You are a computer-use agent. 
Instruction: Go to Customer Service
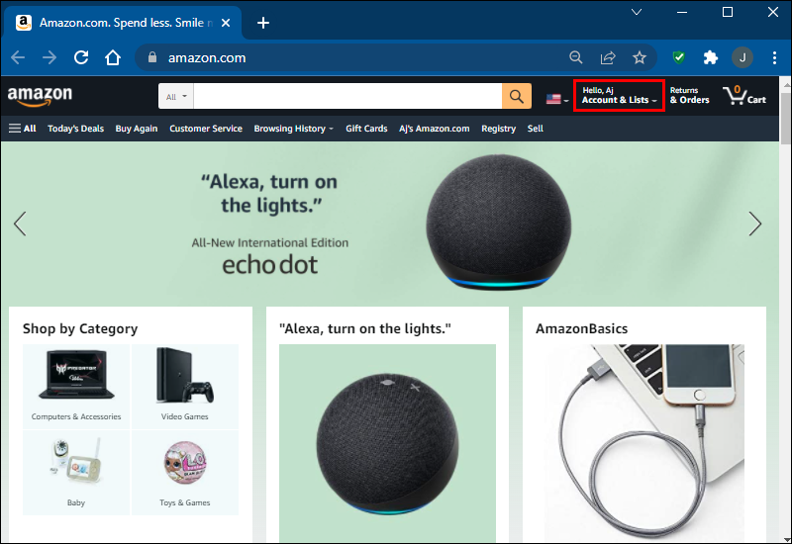[206, 129]
